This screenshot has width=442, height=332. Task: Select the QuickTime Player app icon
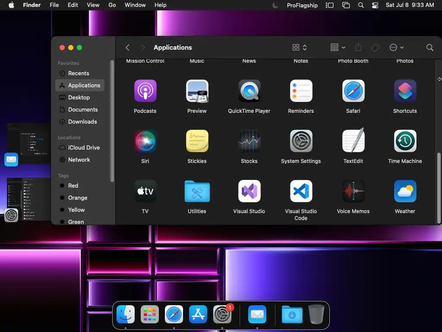(249, 91)
